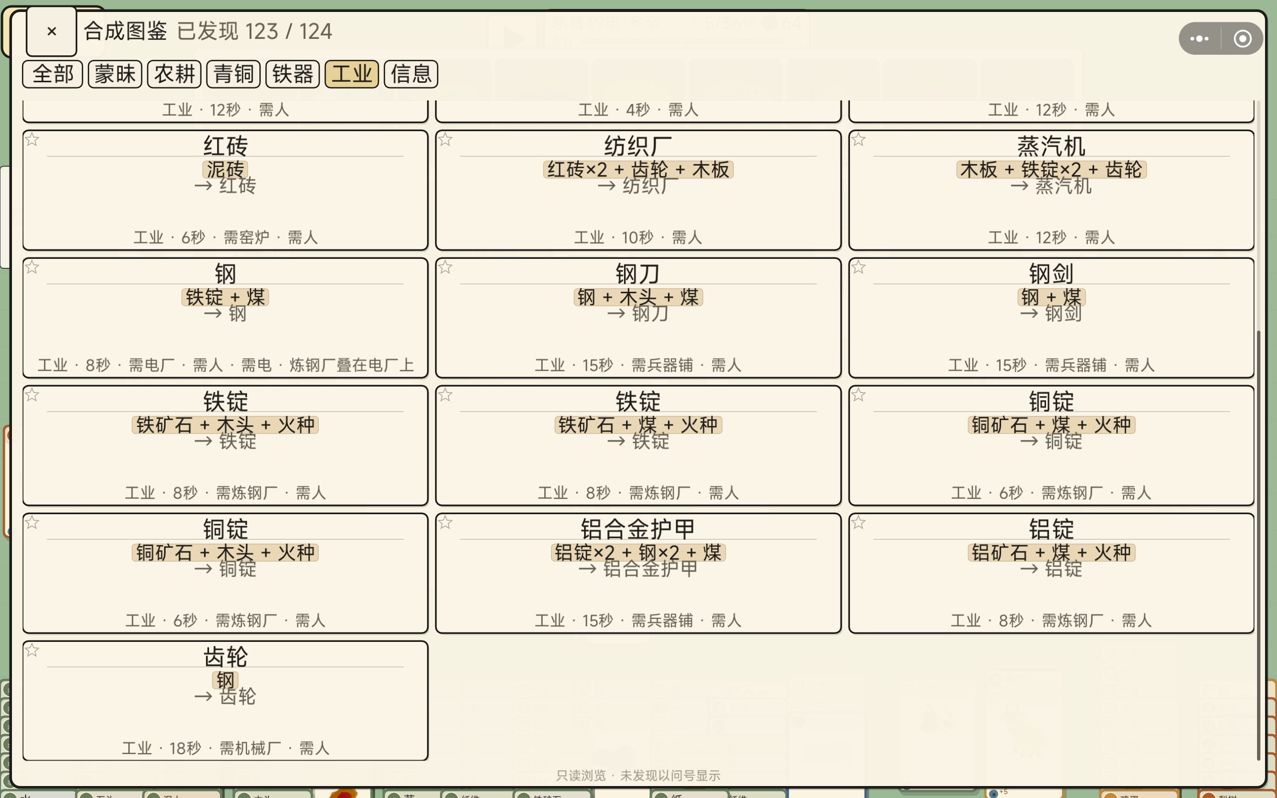Click the recipe list vertical scrollbar
The image size is (1277, 798).
tap(1259, 544)
